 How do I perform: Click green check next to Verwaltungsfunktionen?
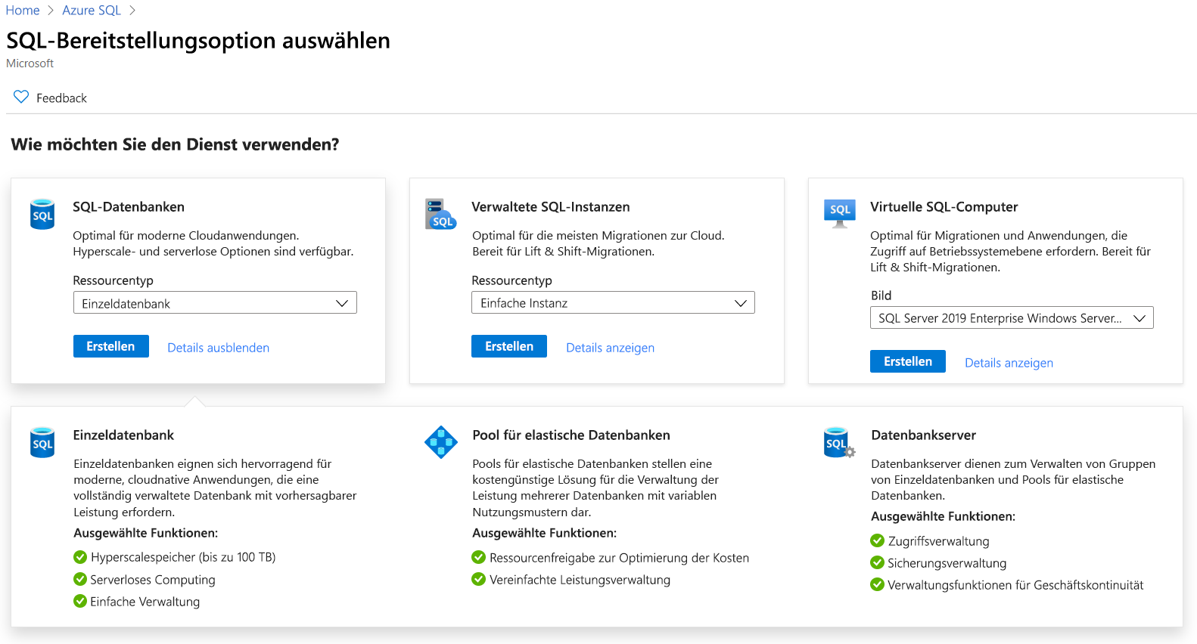click(x=877, y=584)
